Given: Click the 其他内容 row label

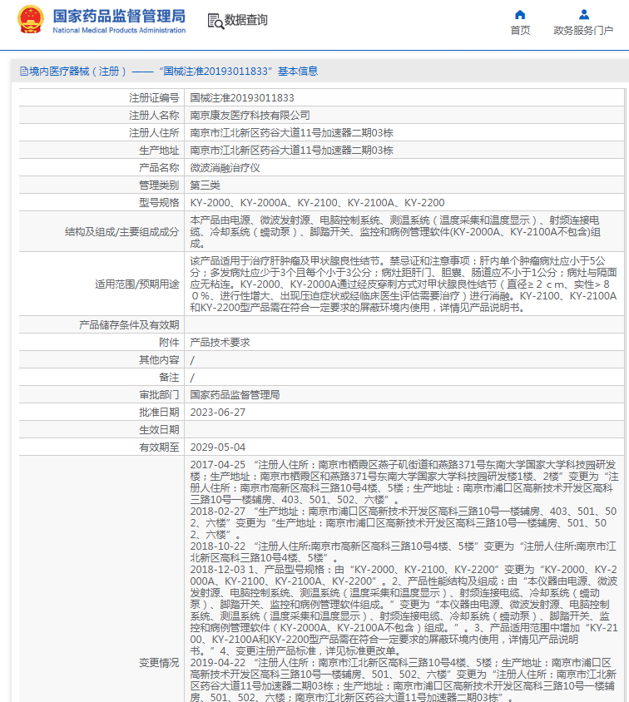Looking at the screenshot, I should 159,360.
